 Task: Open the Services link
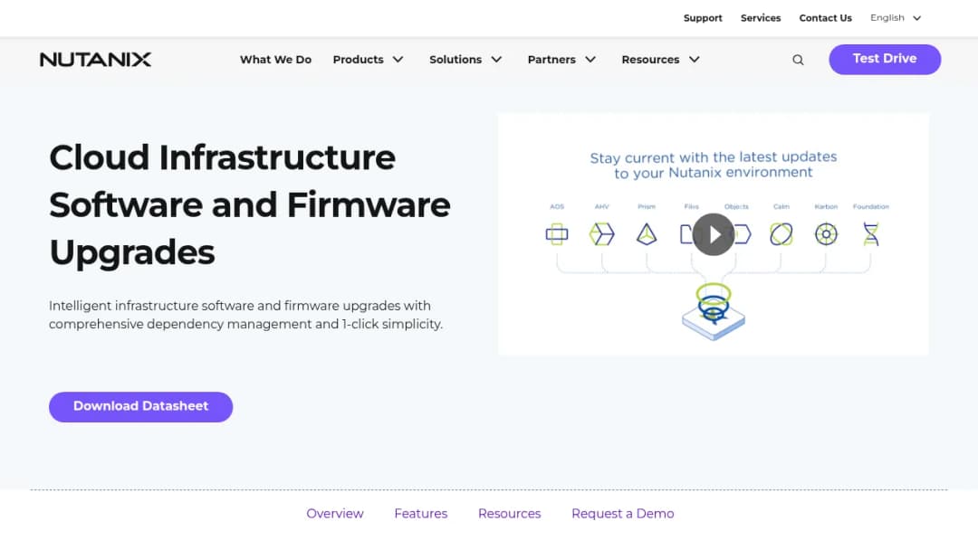pyautogui.click(x=761, y=18)
